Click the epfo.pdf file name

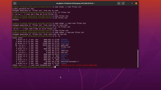click(x=65, y=45)
